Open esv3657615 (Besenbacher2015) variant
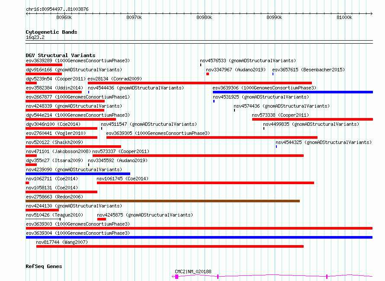The width and height of the screenshot is (385, 281). [308, 70]
